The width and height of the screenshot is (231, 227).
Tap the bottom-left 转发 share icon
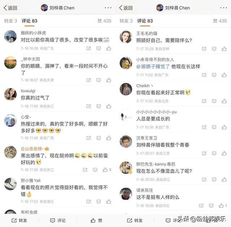pyautogui.click(x=14, y=221)
